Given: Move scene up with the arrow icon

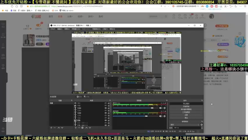Looking at the screenshot, I should click(x=59, y=128).
